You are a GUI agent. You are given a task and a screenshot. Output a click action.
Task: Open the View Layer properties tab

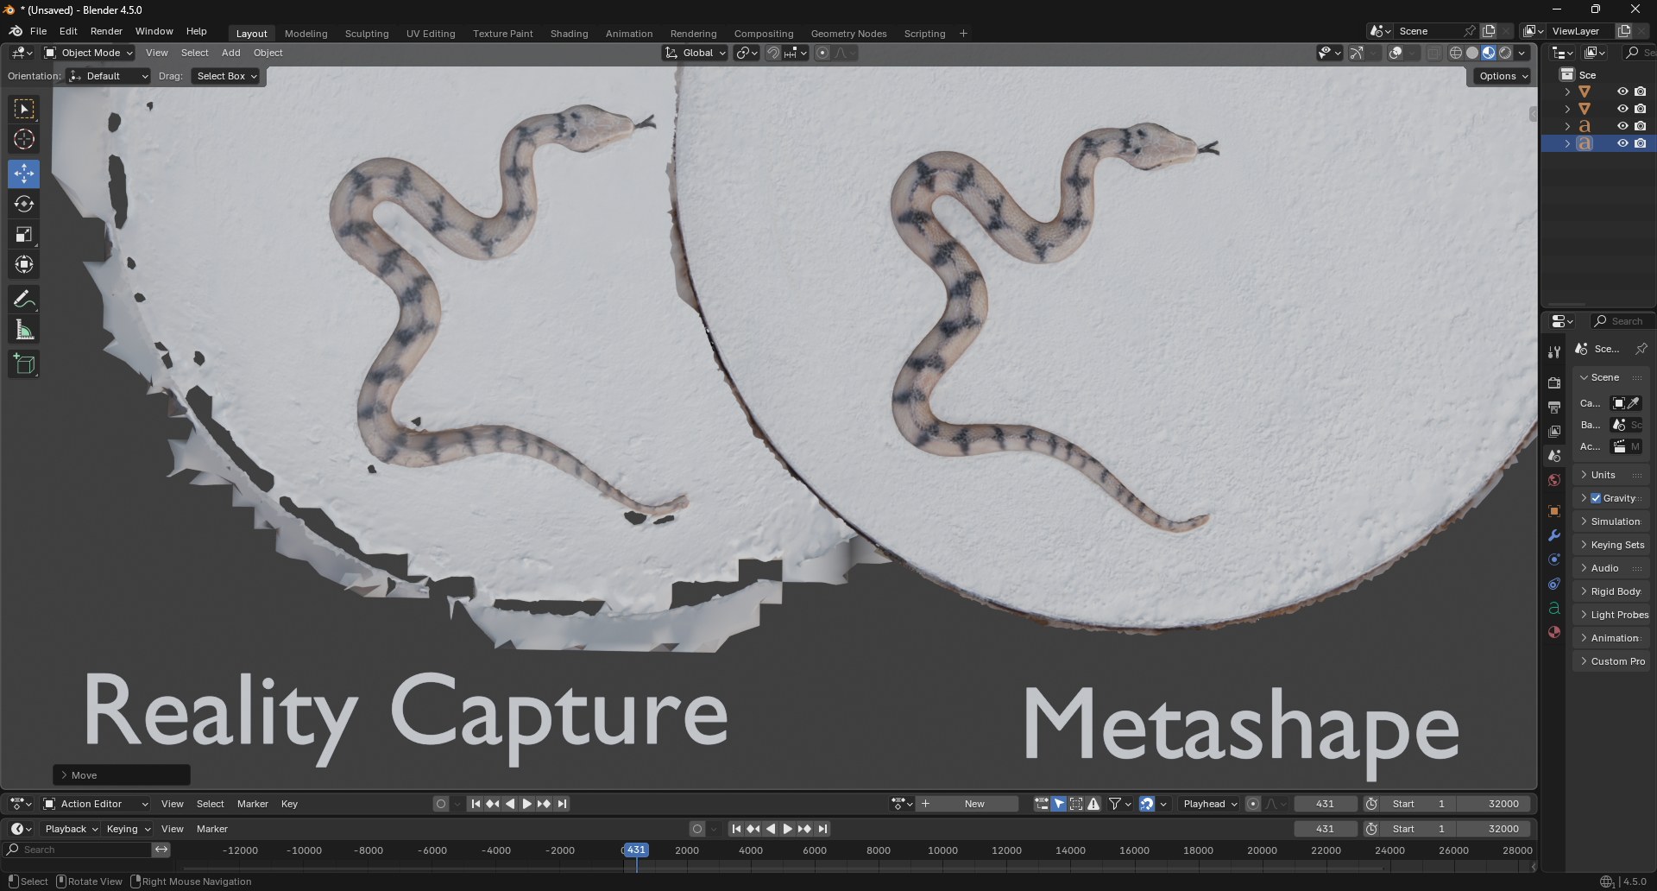1554,431
